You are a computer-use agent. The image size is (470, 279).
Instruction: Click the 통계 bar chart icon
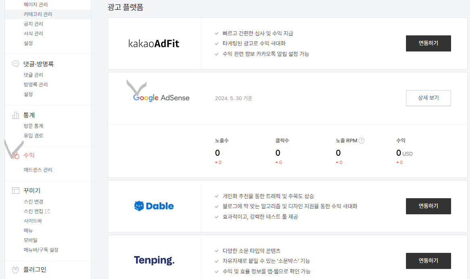click(x=16, y=115)
